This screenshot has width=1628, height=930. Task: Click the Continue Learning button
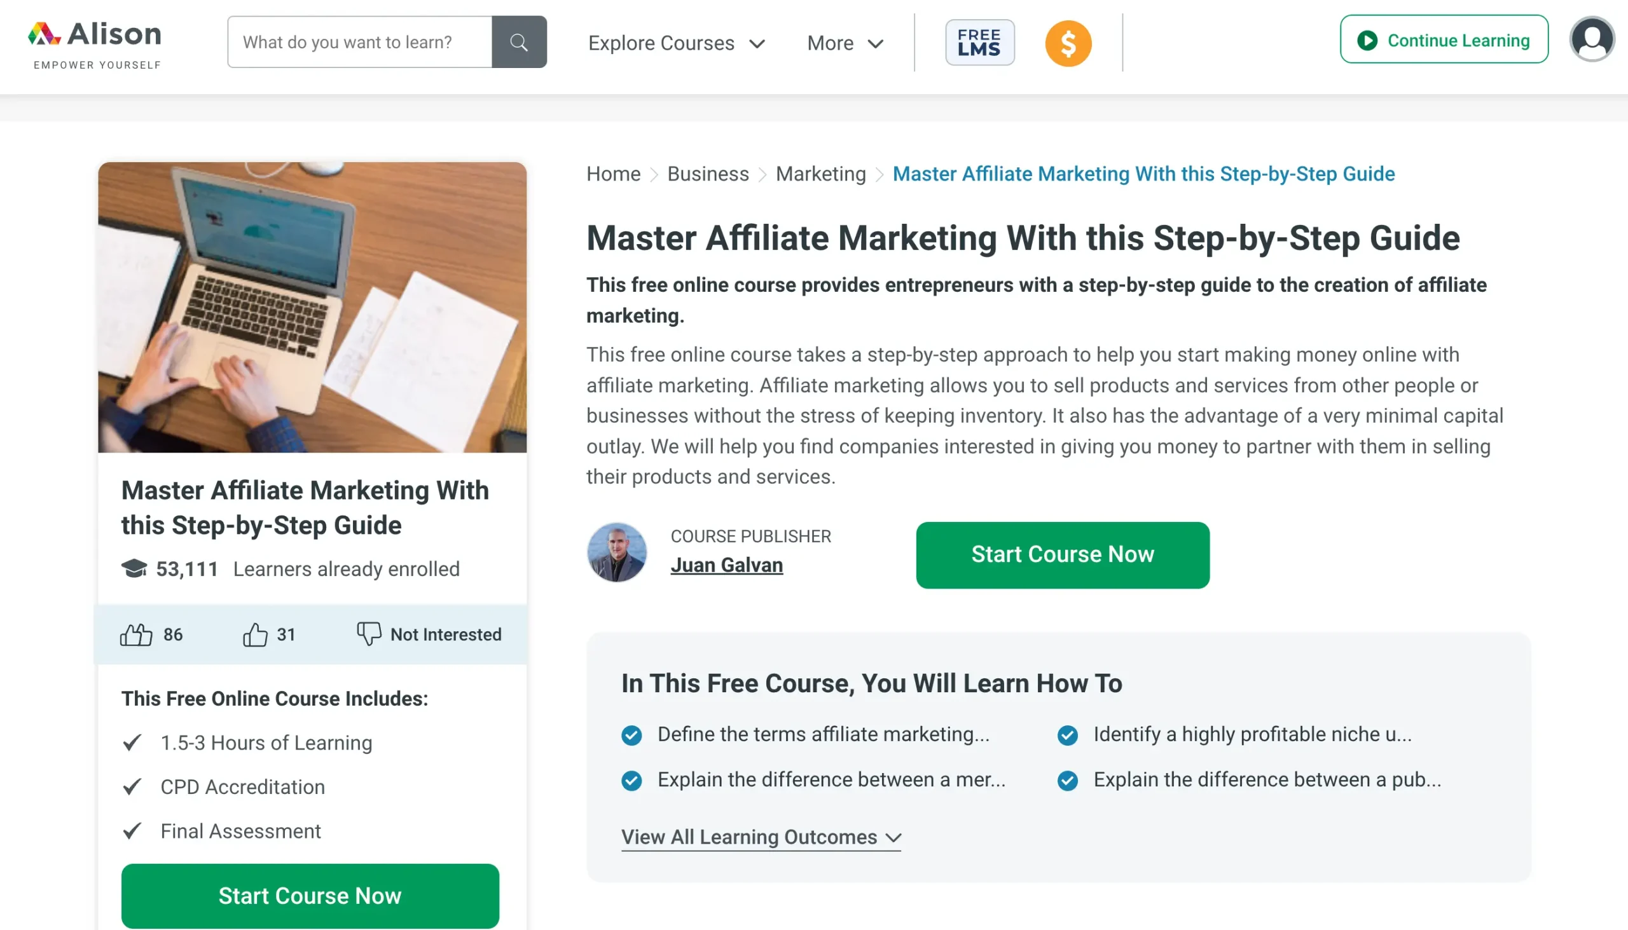[1444, 39]
